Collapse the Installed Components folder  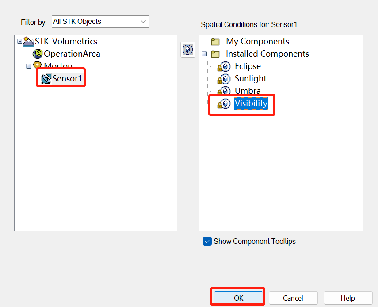pyautogui.click(x=204, y=54)
